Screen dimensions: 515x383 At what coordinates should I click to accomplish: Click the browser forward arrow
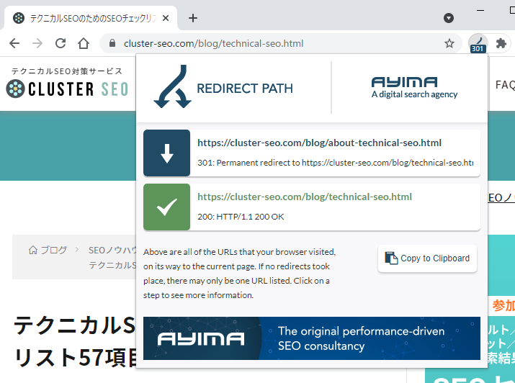pos(37,43)
